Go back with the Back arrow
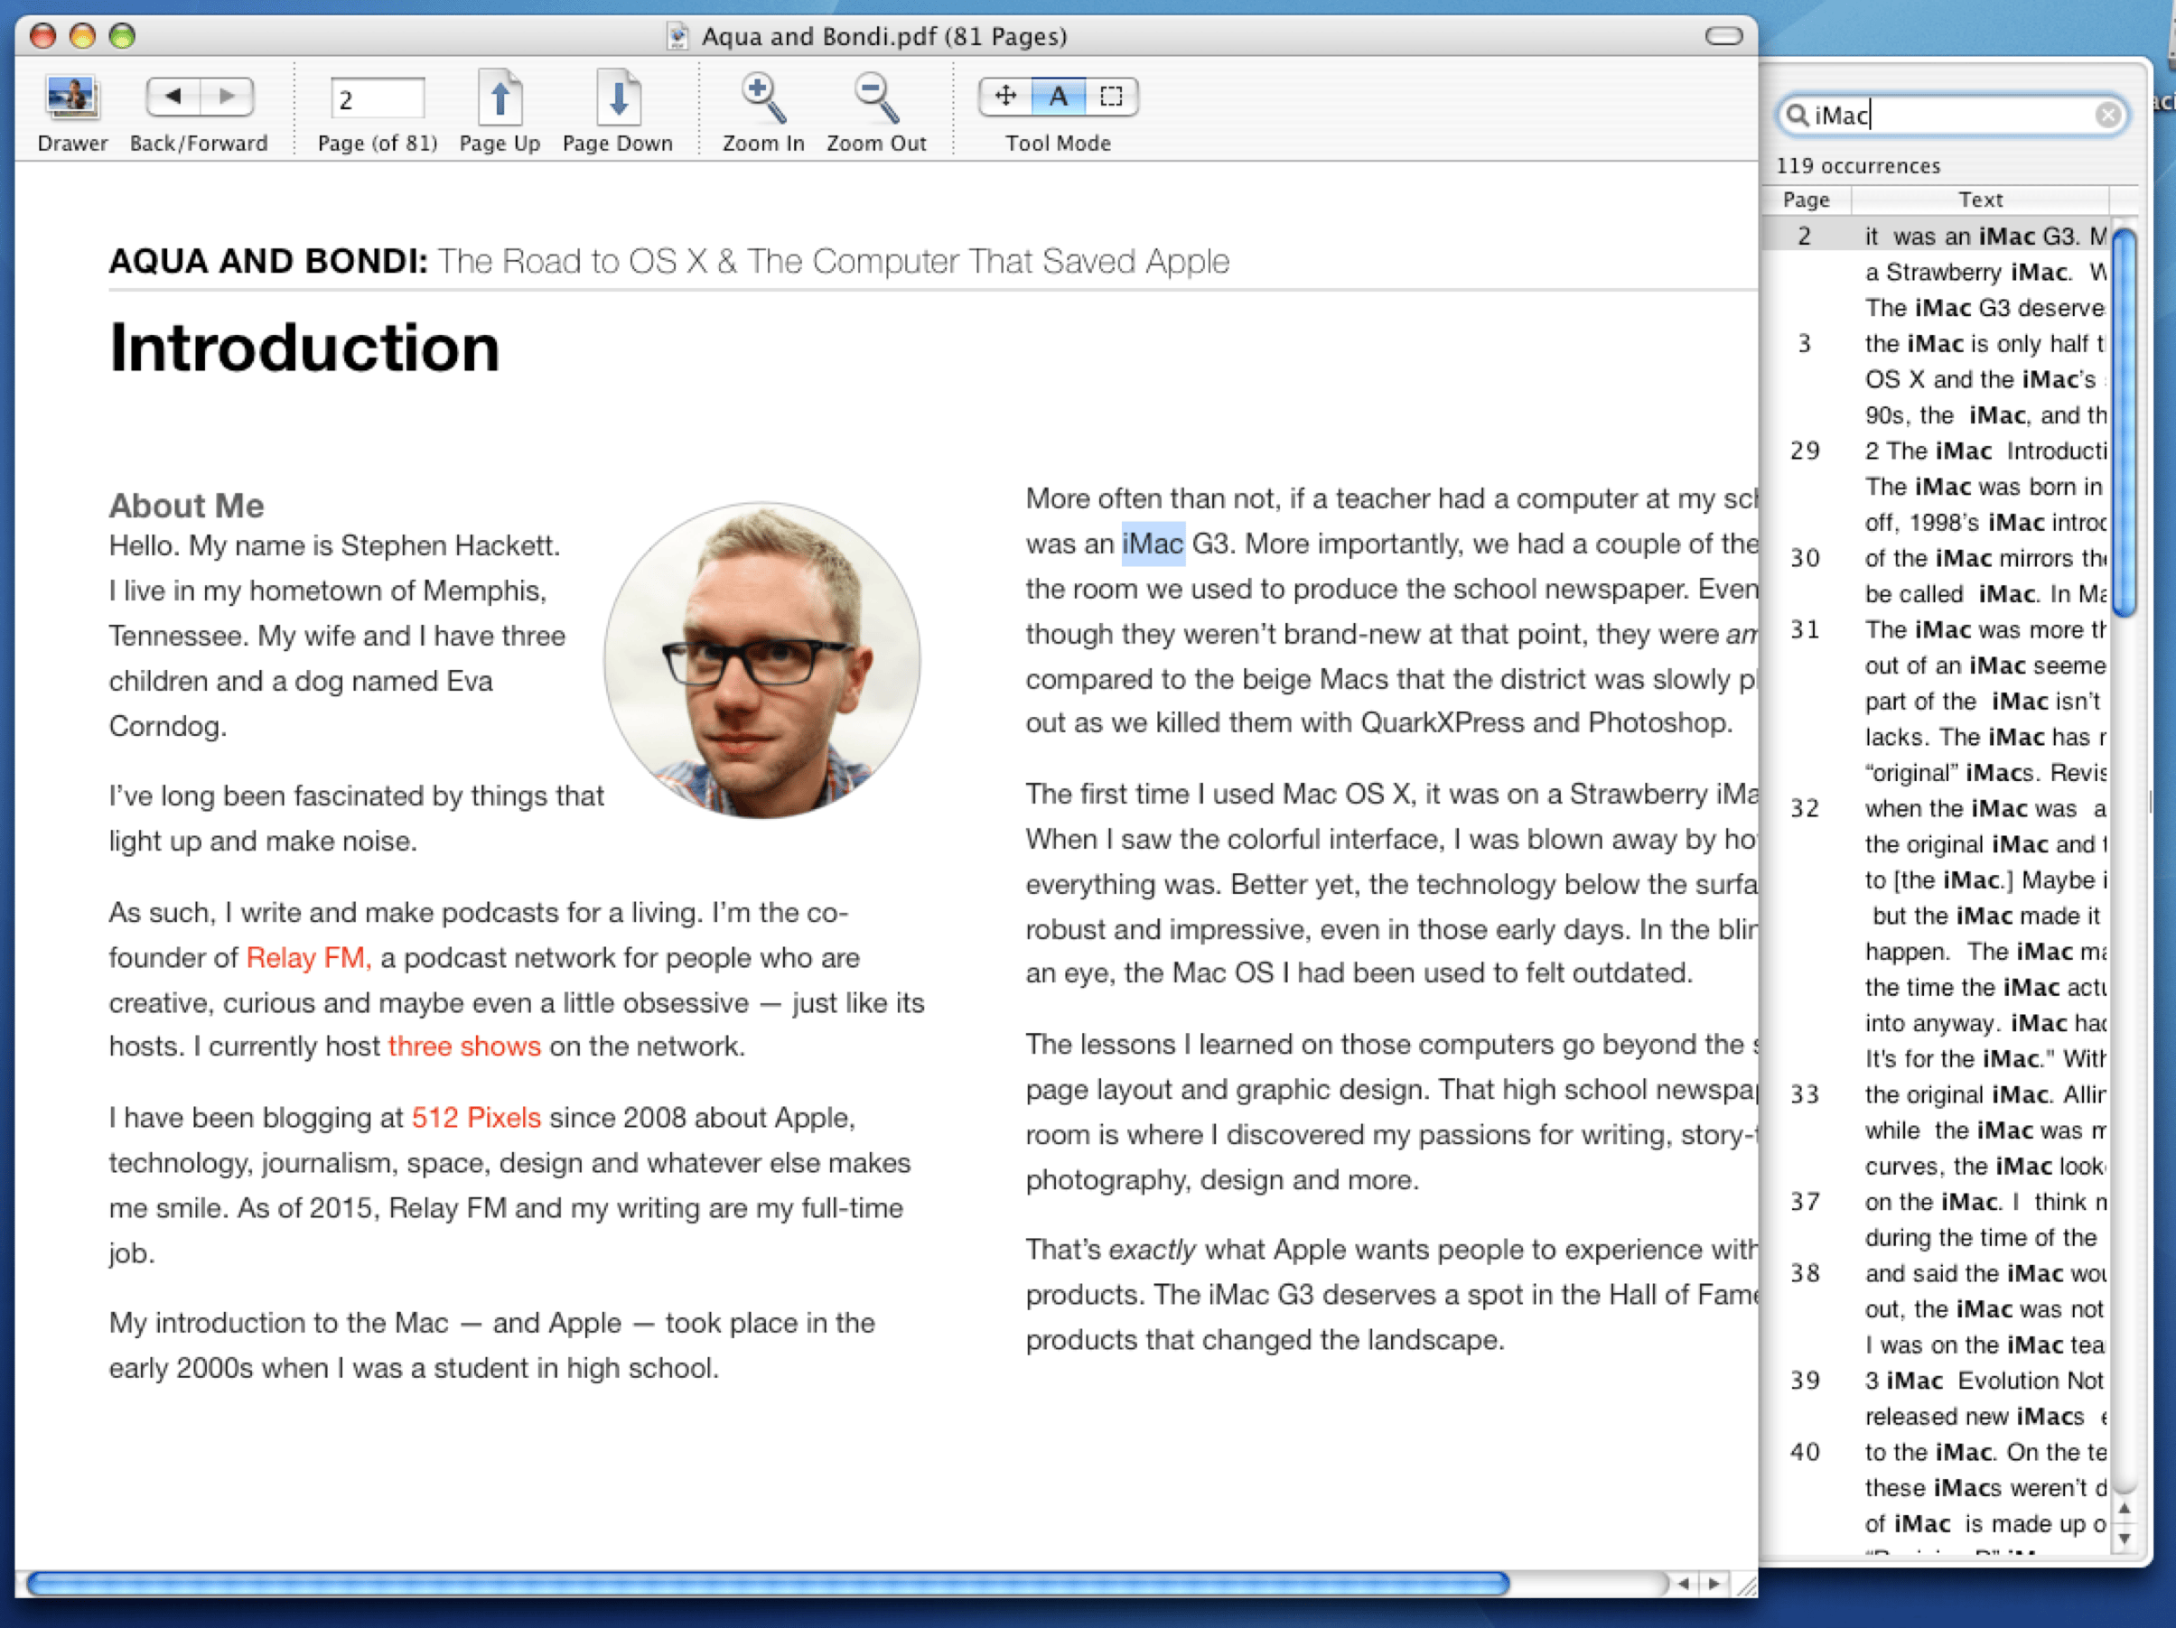The height and width of the screenshot is (1628, 2176). pyautogui.click(x=173, y=97)
